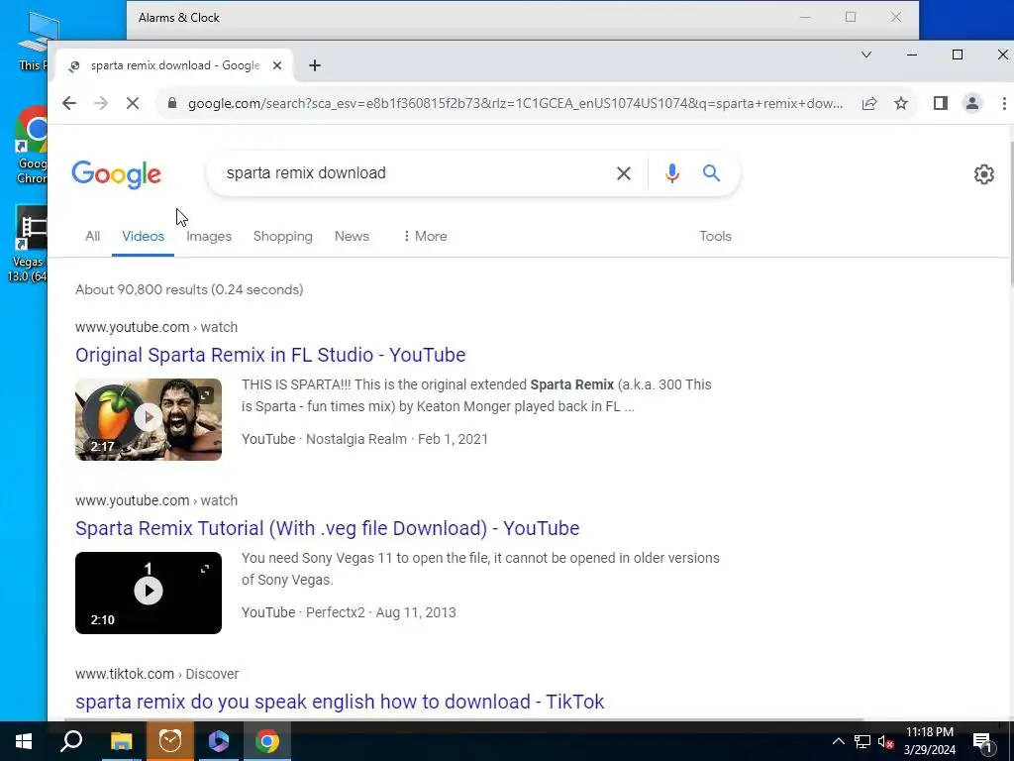Clear the Google search box text

(x=624, y=173)
